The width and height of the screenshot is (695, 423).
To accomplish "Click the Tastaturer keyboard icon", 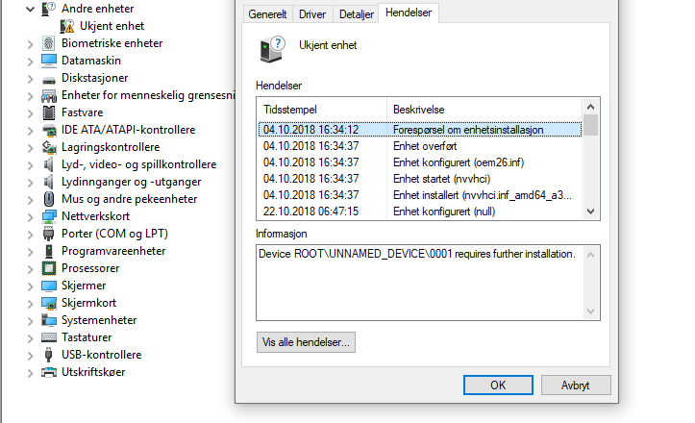I will point(49,337).
